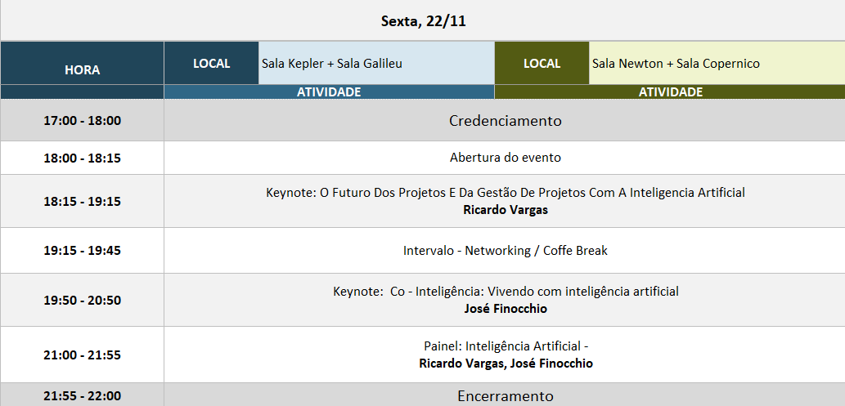Screen dimensions: 845x406
Task: Select the Sala Kepler + Sala Galileu cell
Action: pyautogui.click(x=376, y=63)
